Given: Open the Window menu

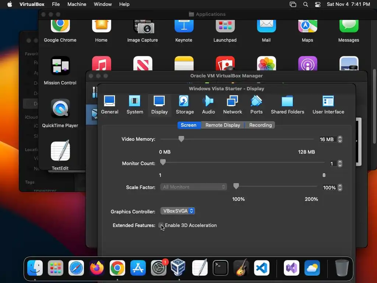Looking at the screenshot, I should click(103, 4).
